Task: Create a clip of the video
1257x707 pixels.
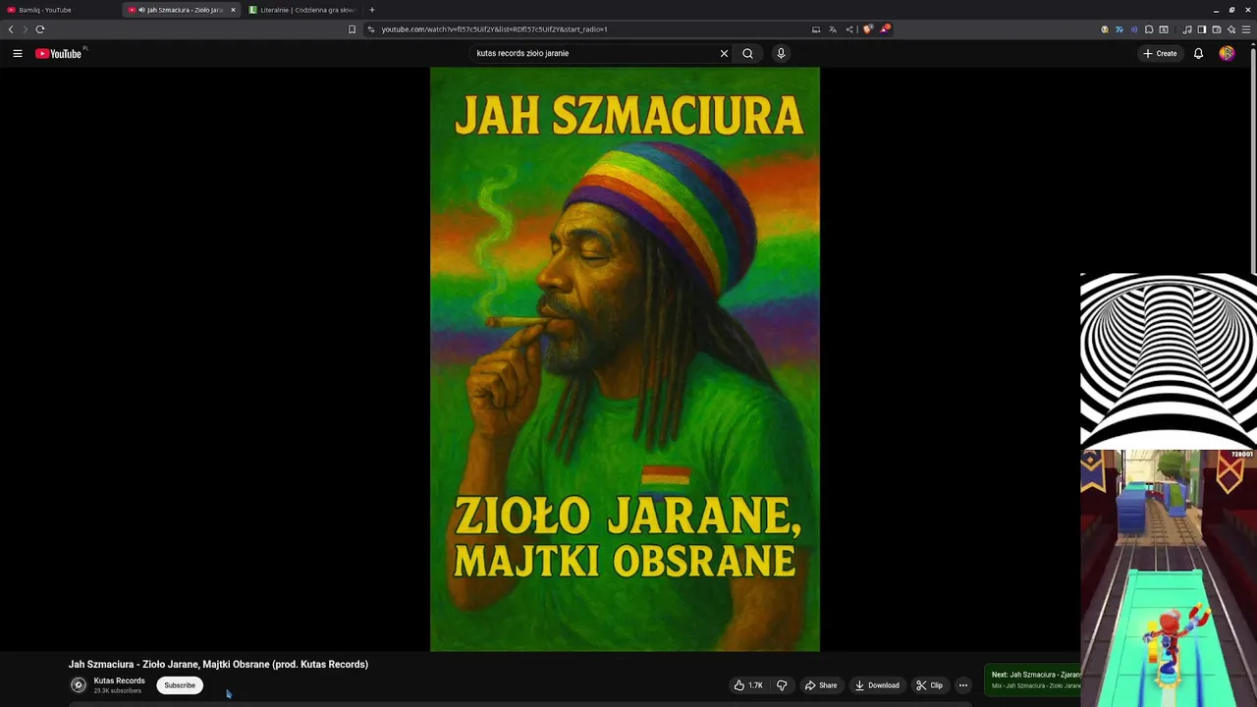Action: pos(929,685)
